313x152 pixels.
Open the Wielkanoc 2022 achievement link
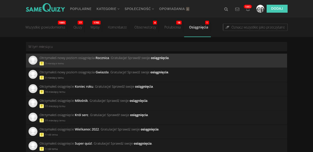coord(87,129)
